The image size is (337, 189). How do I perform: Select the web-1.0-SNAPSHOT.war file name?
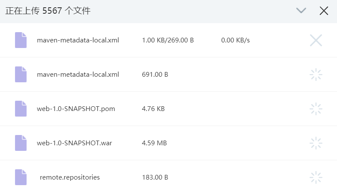(75, 143)
